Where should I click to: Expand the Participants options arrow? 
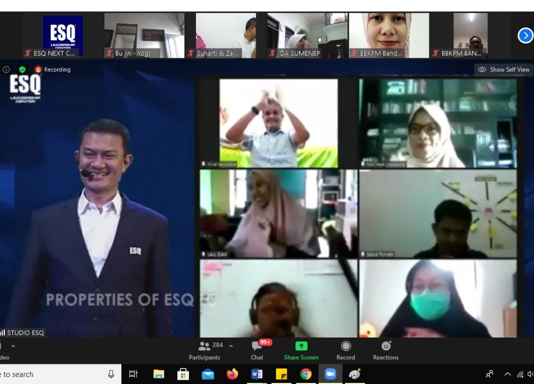[231, 346]
